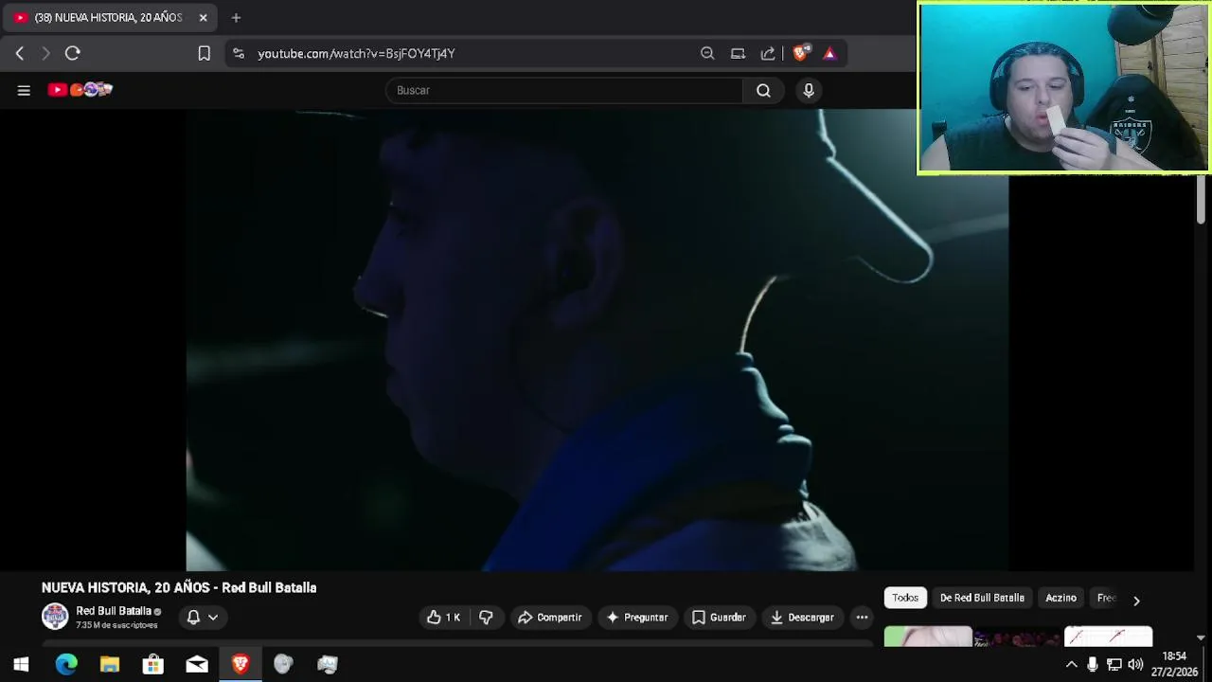This screenshot has width=1212, height=682.
Task: Select De Red Bull Batalla chip
Action: click(982, 598)
